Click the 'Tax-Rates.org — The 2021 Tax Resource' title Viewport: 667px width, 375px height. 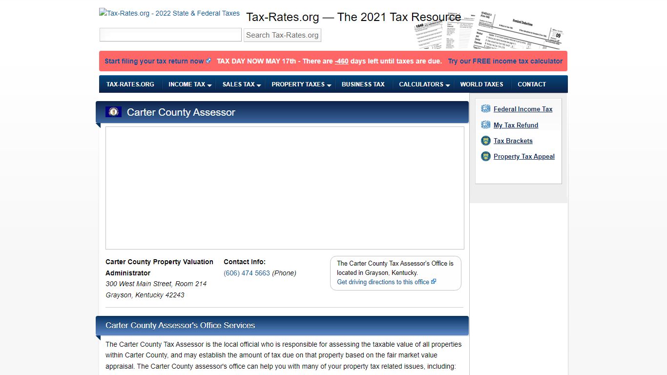[354, 17]
